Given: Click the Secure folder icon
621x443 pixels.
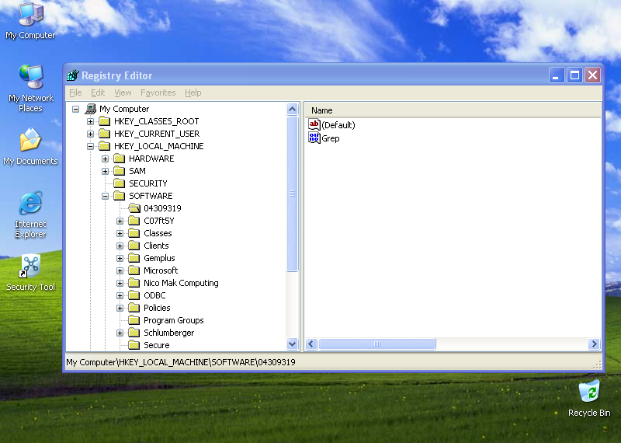Looking at the screenshot, I should point(134,345).
